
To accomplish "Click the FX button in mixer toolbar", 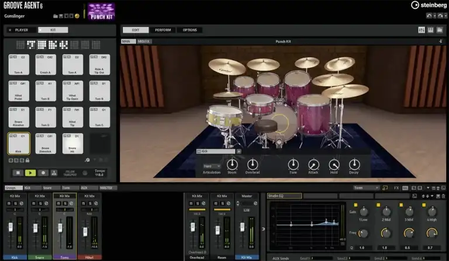I will pos(396,188).
